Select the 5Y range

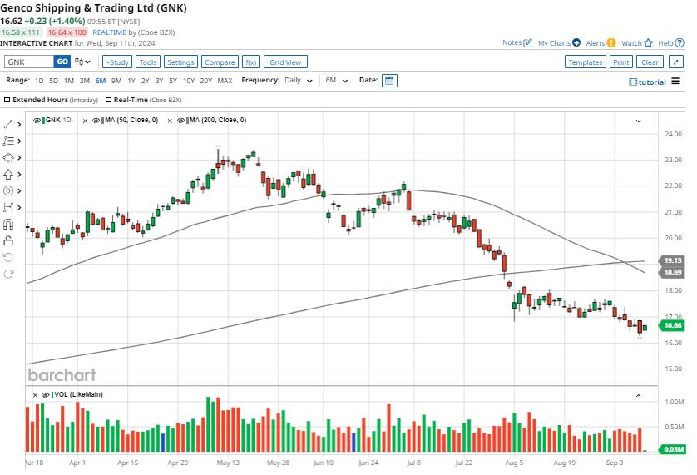tap(173, 81)
